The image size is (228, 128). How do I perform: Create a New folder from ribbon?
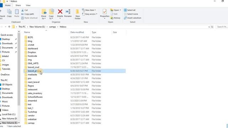coord(78,14)
